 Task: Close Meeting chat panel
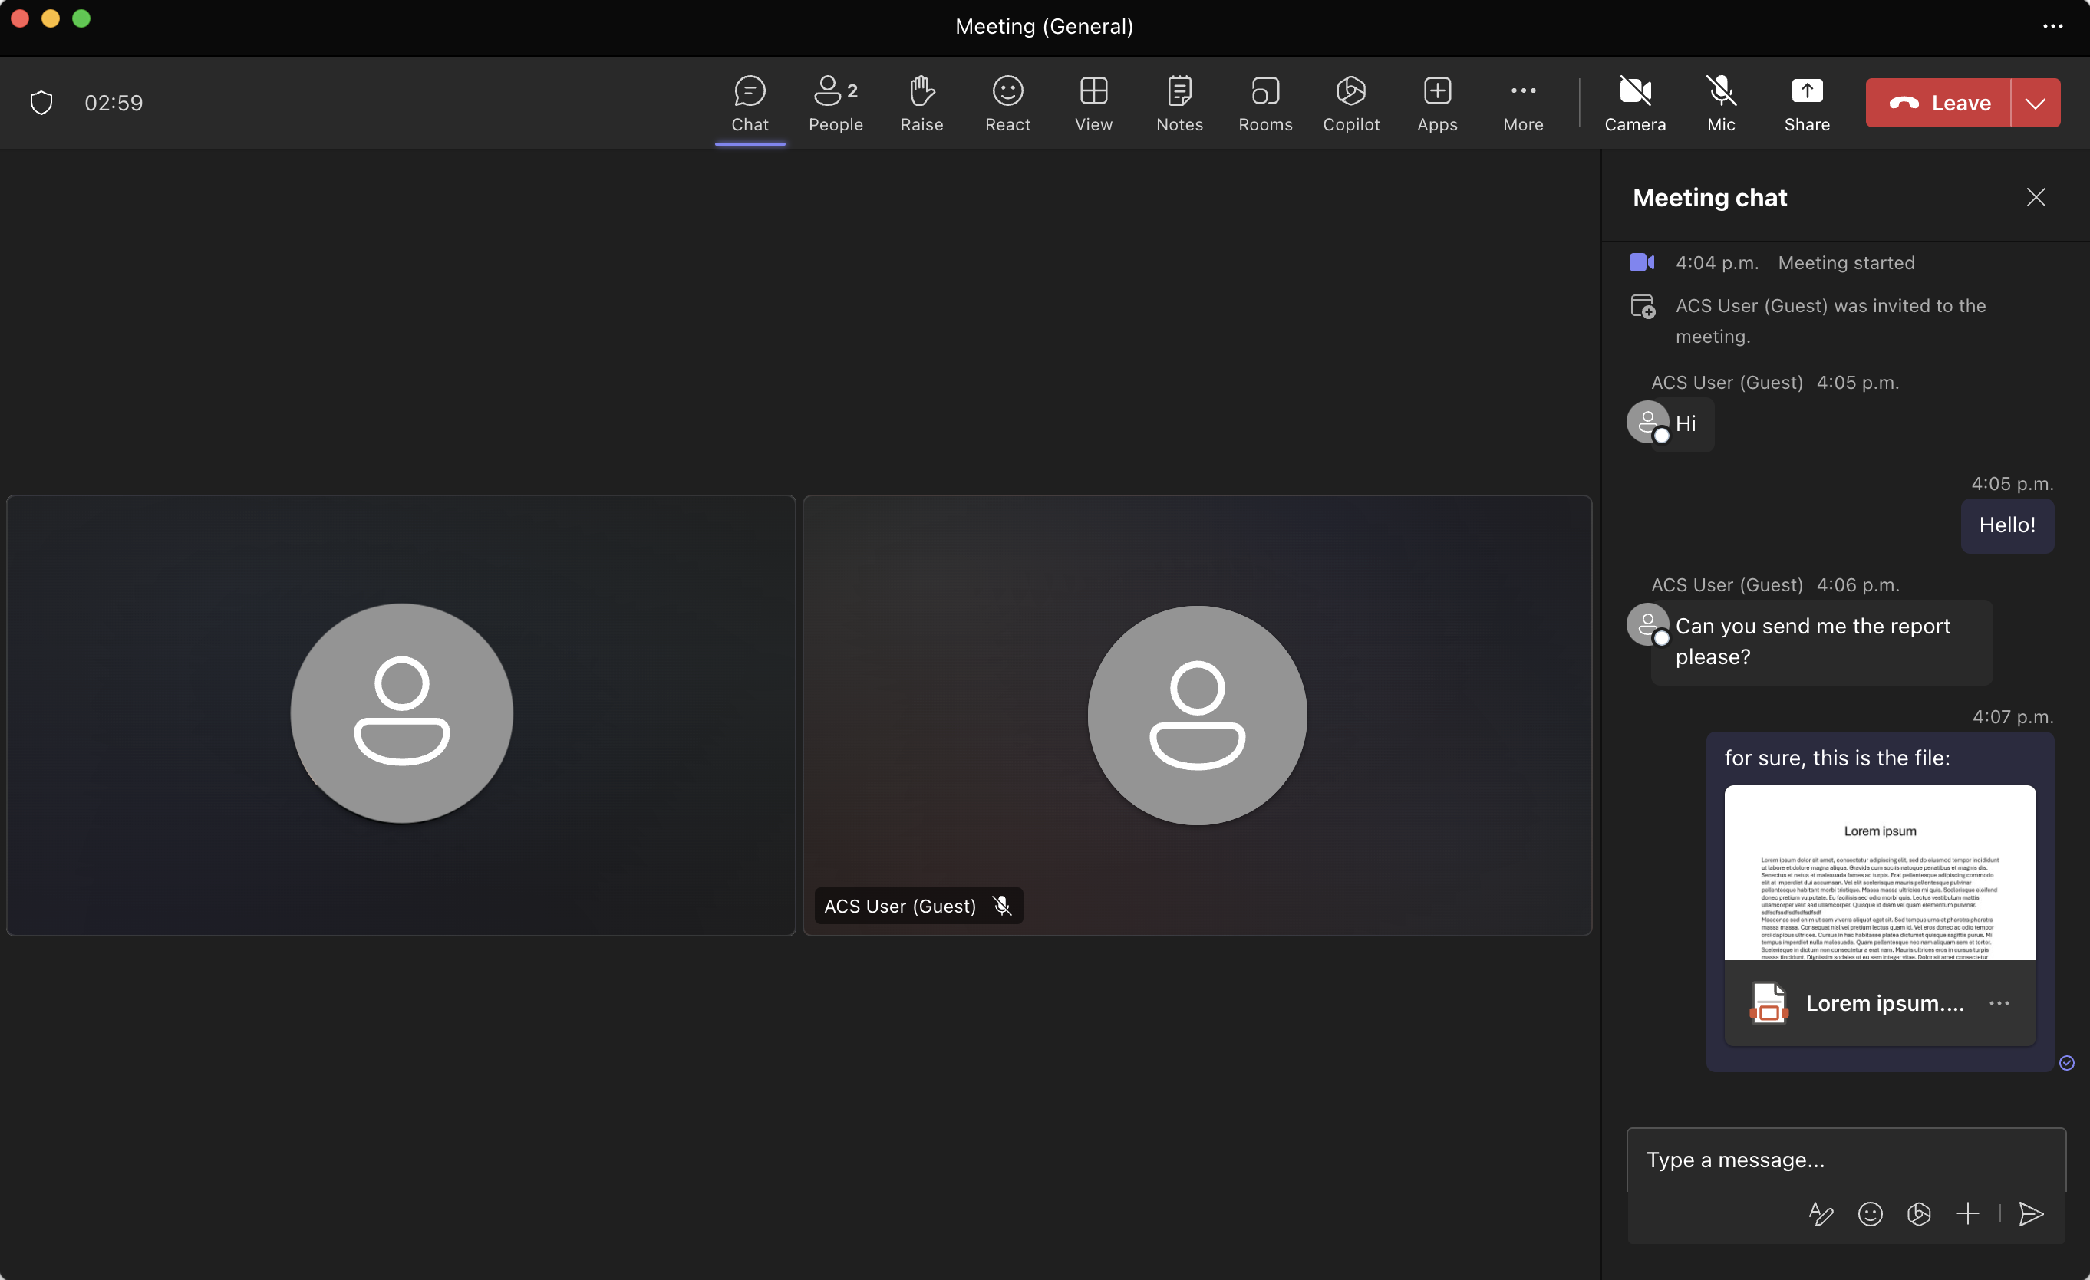[x=2036, y=197]
